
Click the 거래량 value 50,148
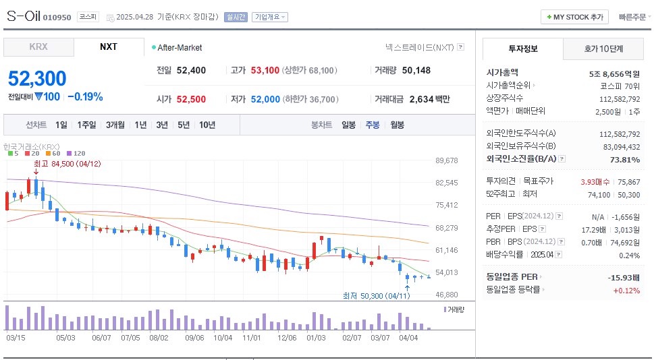pyautogui.click(x=416, y=70)
